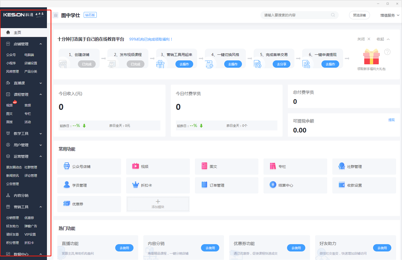Select 主页 in the sidebar
This screenshot has width=402, height=260.
coord(17,33)
